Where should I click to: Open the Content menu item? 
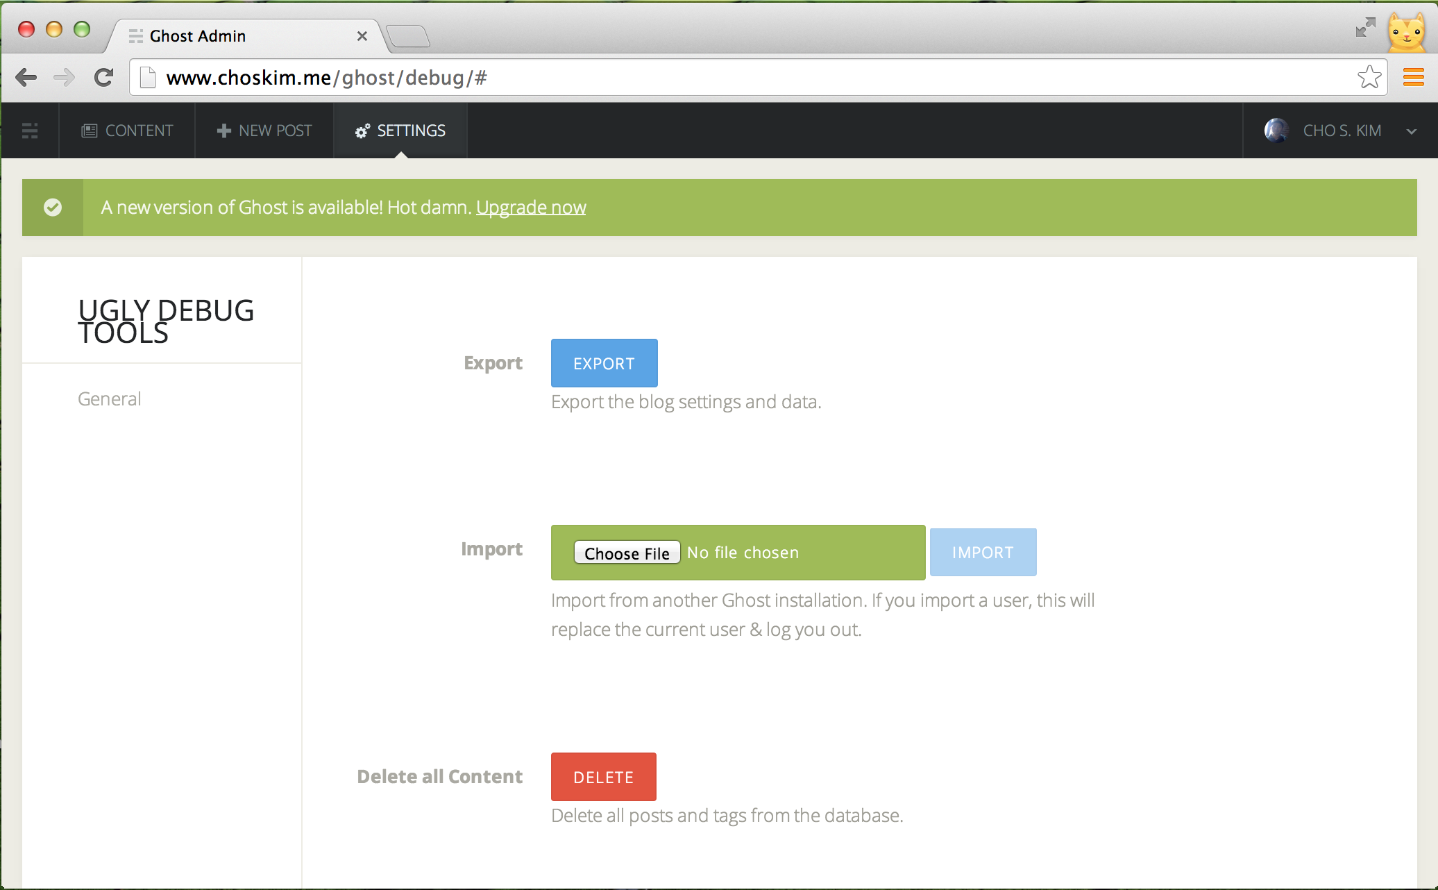coord(128,131)
